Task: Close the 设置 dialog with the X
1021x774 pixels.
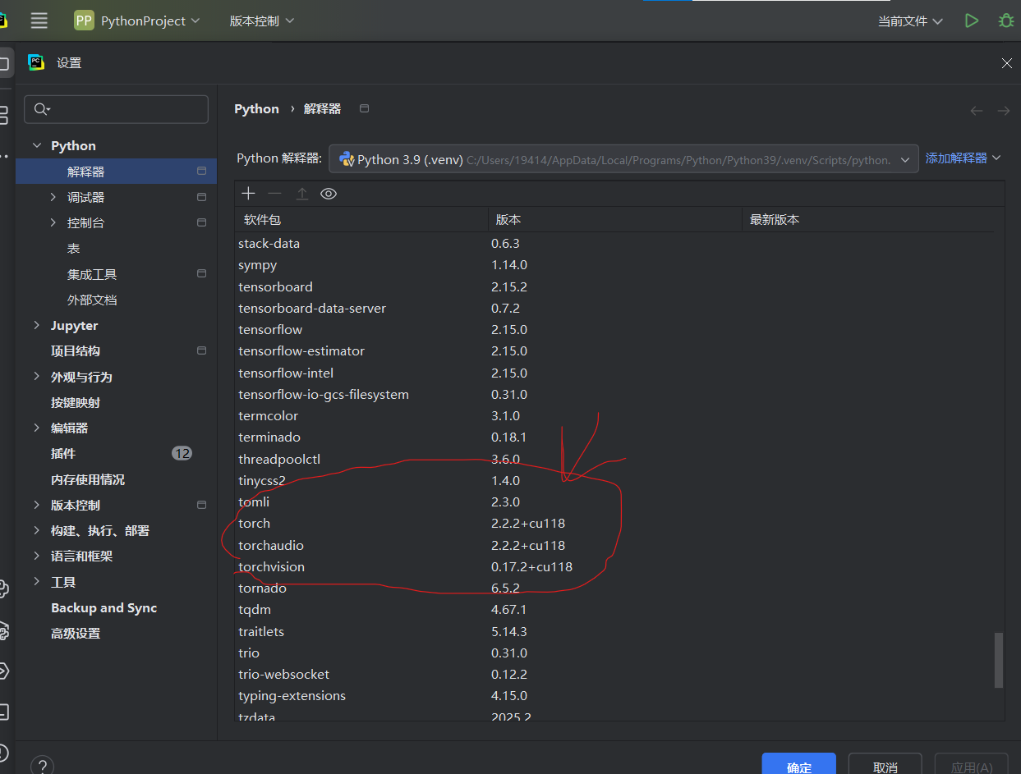Action: point(1007,63)
